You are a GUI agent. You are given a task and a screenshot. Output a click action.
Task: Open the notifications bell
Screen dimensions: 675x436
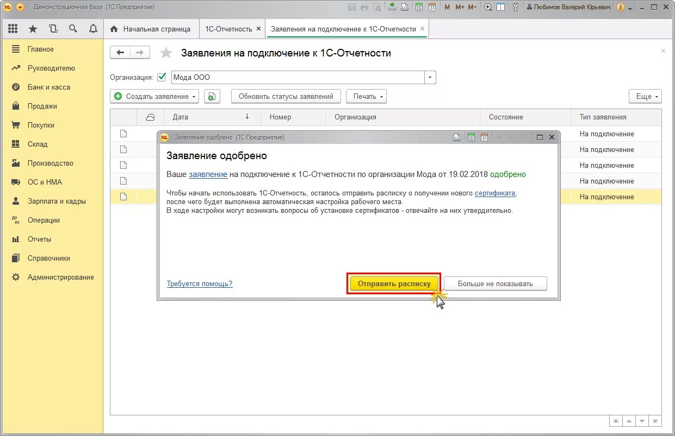[93, 29]
